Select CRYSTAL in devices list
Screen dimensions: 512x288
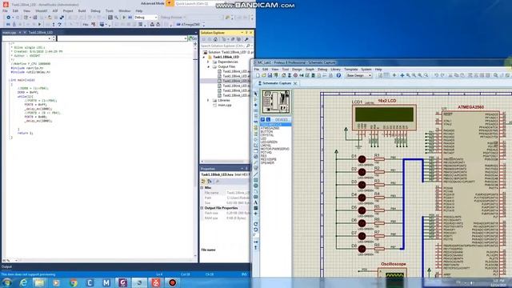(267, 135)
